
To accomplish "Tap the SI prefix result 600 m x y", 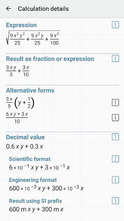I will [x=36, y=209].
